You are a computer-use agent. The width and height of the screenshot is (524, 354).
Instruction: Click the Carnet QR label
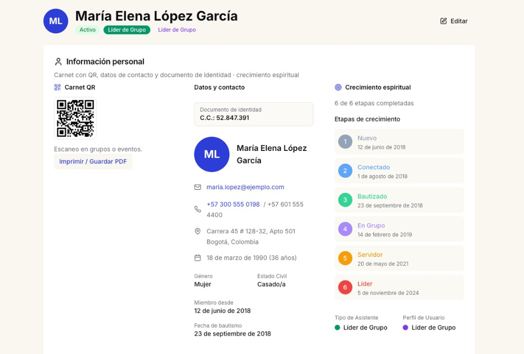pos(80,87)
